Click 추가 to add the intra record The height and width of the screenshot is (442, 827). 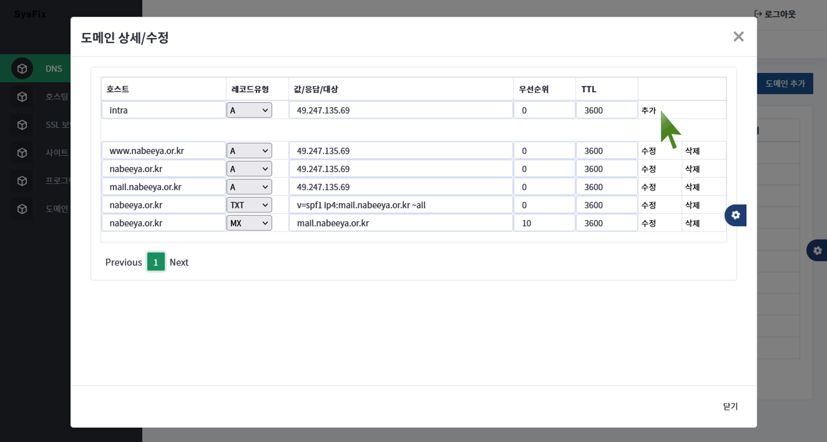coord(648,111)
